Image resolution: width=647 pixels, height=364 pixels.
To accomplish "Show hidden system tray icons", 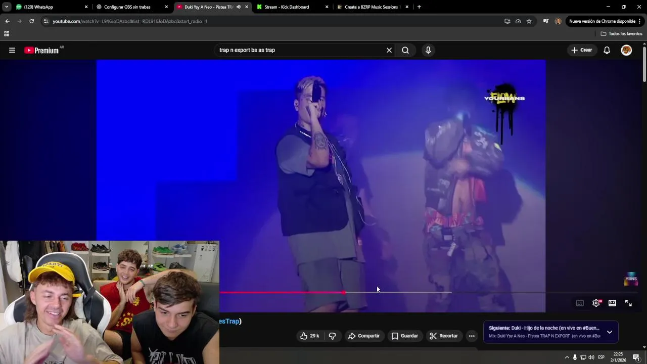I will (567, 357).
